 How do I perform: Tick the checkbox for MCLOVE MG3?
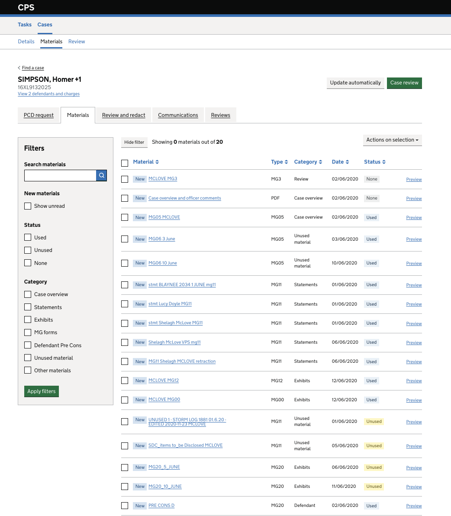(125, 179)
